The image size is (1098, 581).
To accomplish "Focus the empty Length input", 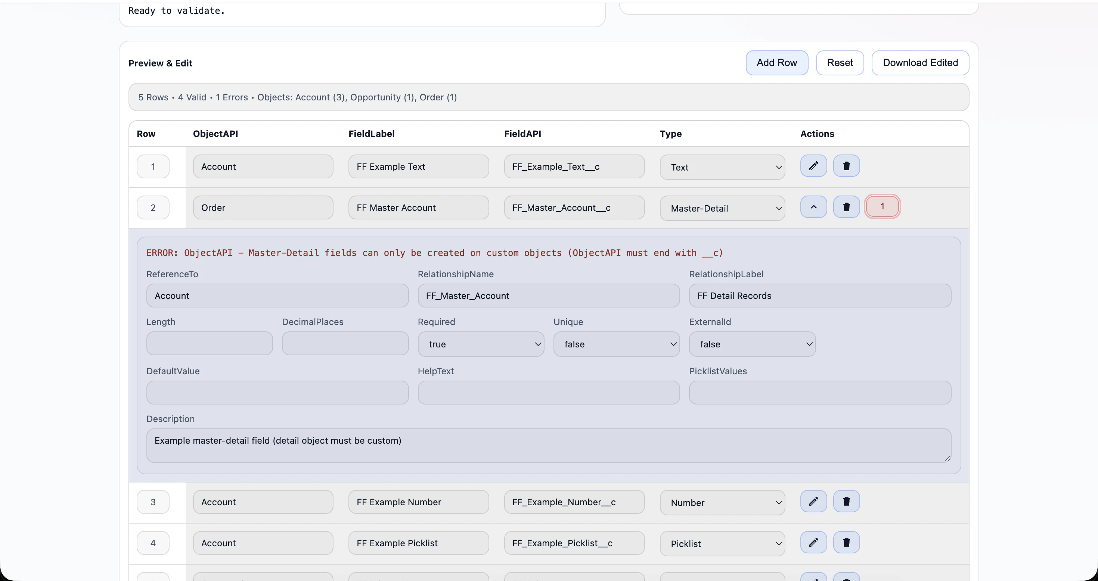I will (209, 343).
